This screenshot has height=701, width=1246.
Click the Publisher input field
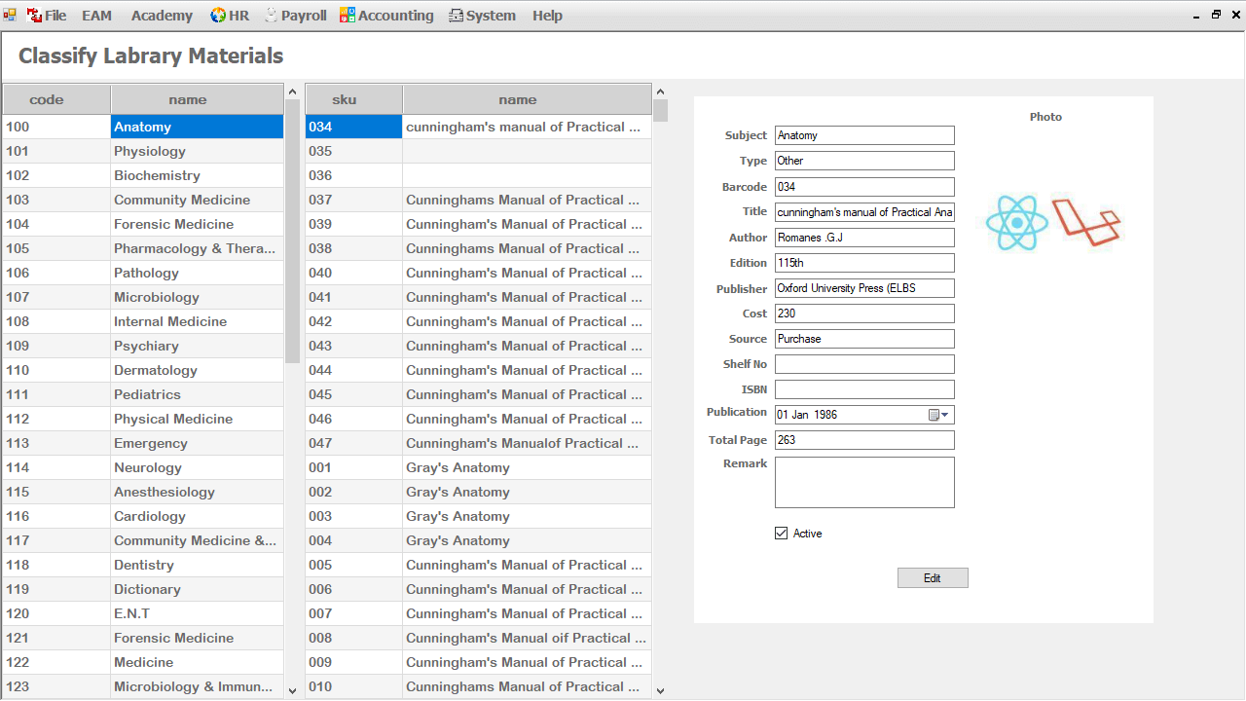pyautogui.click(x=864, y=288)
